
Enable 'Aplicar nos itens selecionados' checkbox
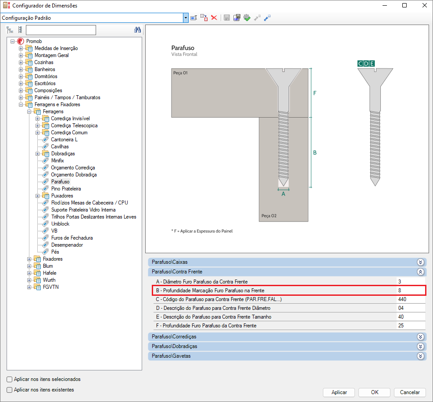point(10,379)
